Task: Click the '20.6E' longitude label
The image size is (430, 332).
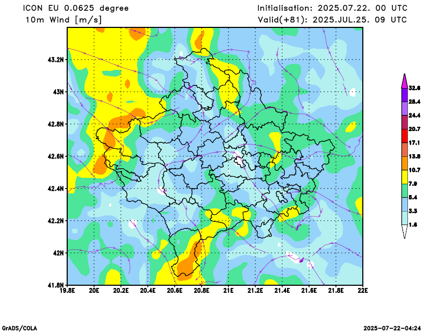Action: click(x=175, y=290)
